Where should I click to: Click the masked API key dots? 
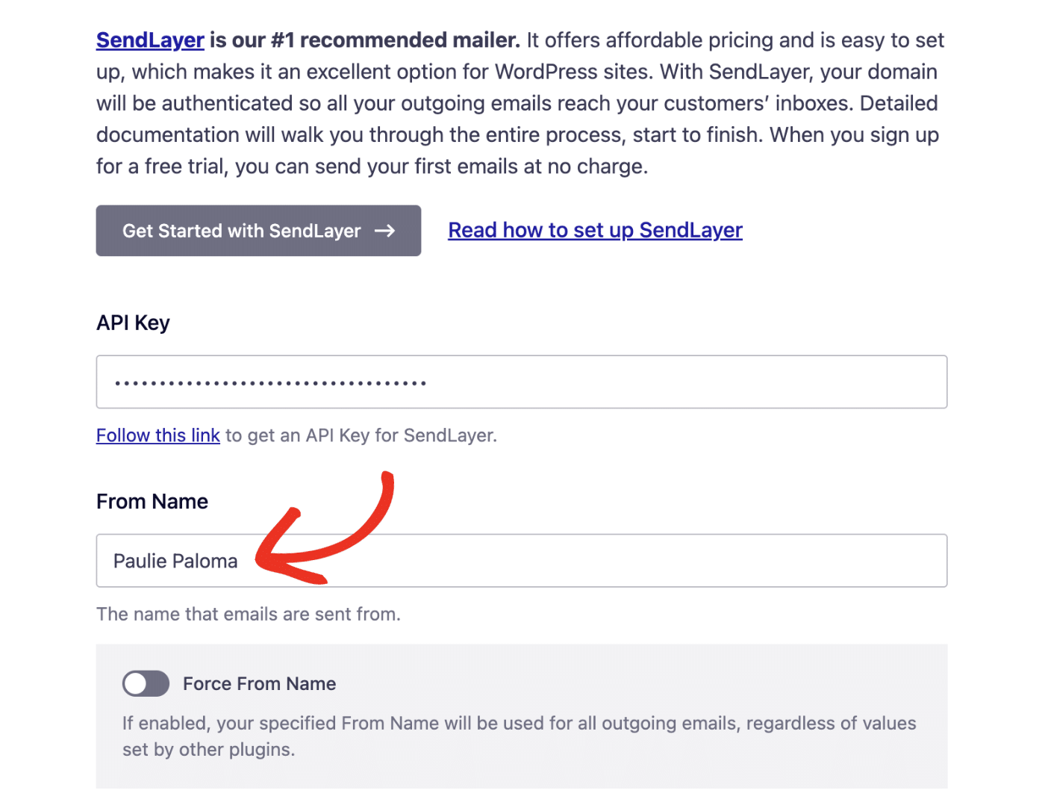tap(269, 383)
